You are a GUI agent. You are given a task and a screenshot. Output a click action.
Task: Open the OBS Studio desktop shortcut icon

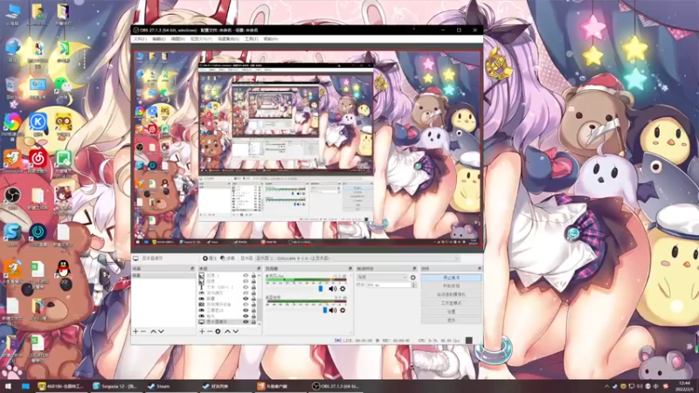tap(12, 197)
